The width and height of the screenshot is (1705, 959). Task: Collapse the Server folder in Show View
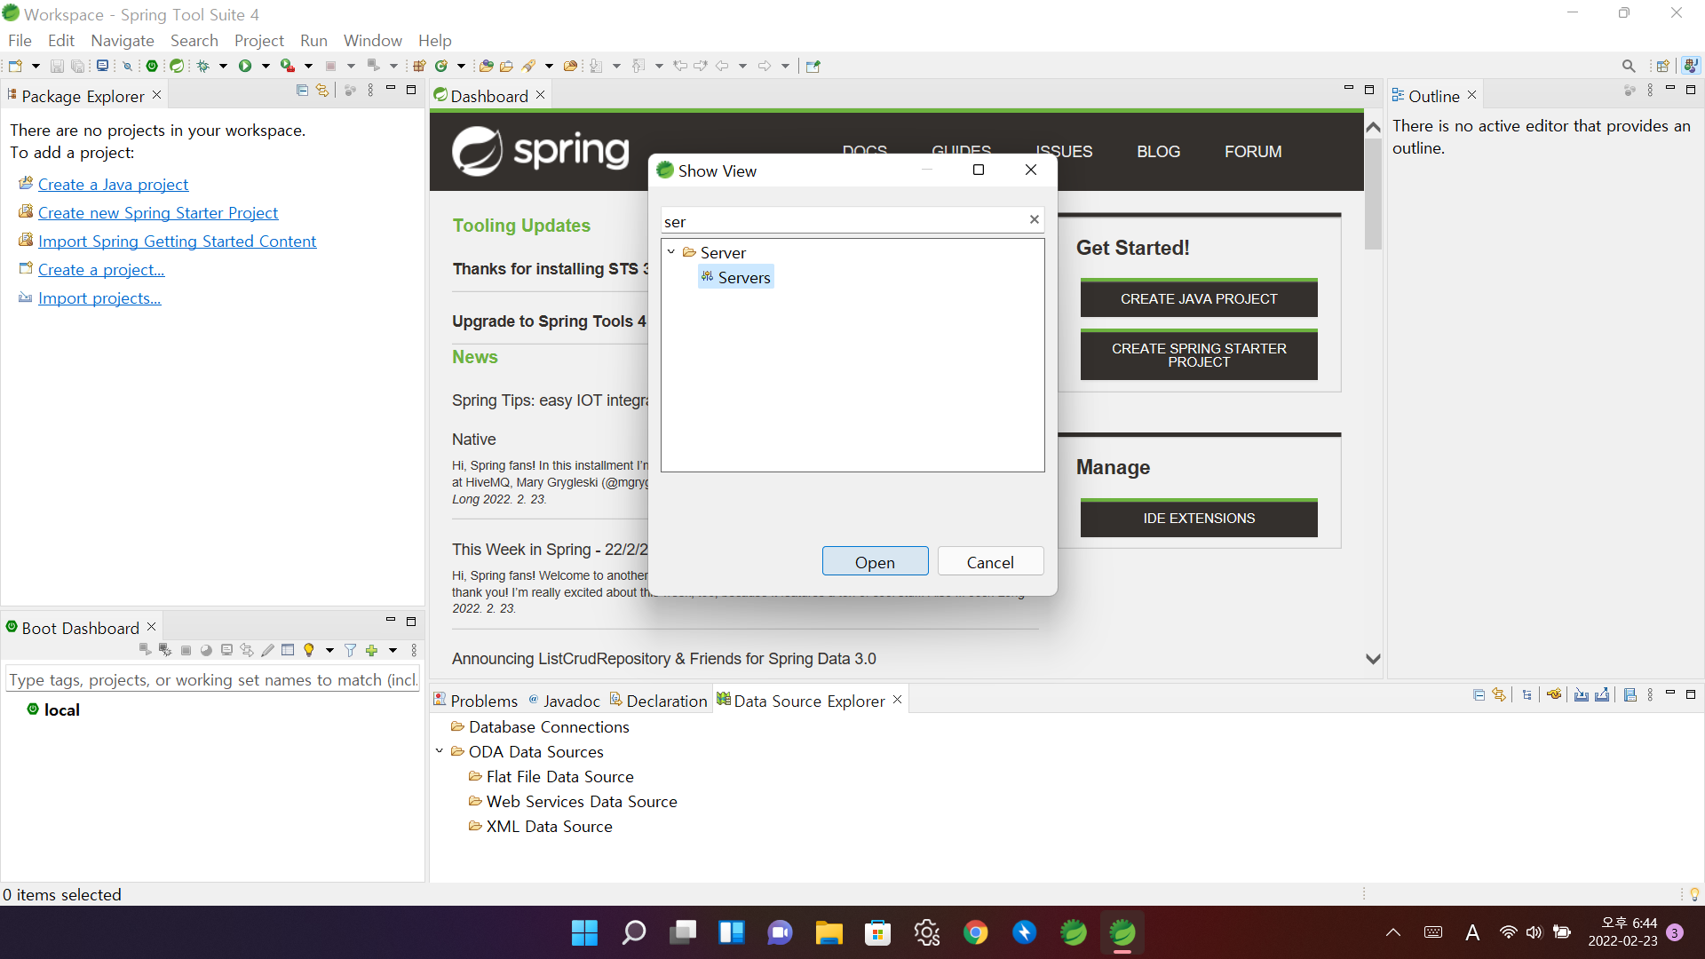pyautogui.click(x=671, y=252)
